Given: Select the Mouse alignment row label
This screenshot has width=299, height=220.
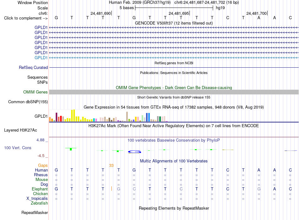Looking at the screenshot, I should (x=42, y=180).
